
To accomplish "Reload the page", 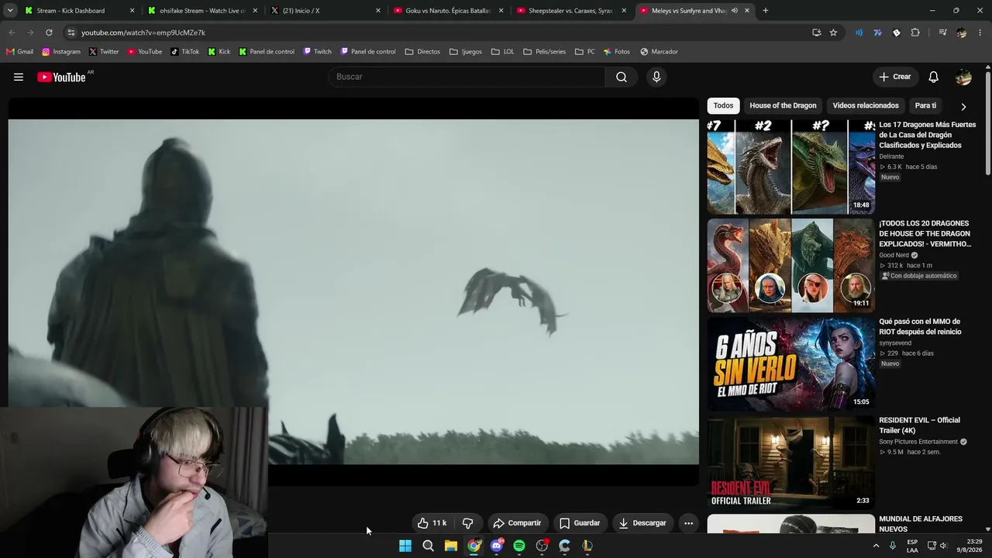I will tap(49, 33).
